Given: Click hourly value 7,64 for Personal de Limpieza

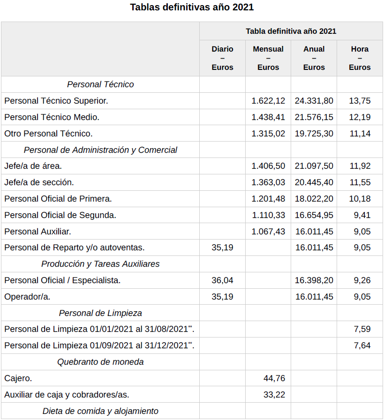Looking at the screenshot, I should [x=362, y=345].
